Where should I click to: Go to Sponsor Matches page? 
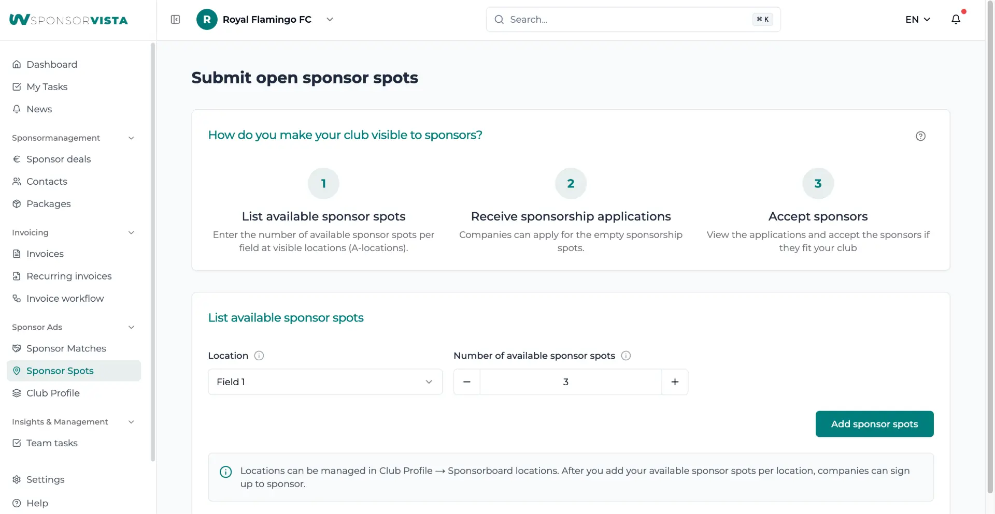click(x=66, y=348)
